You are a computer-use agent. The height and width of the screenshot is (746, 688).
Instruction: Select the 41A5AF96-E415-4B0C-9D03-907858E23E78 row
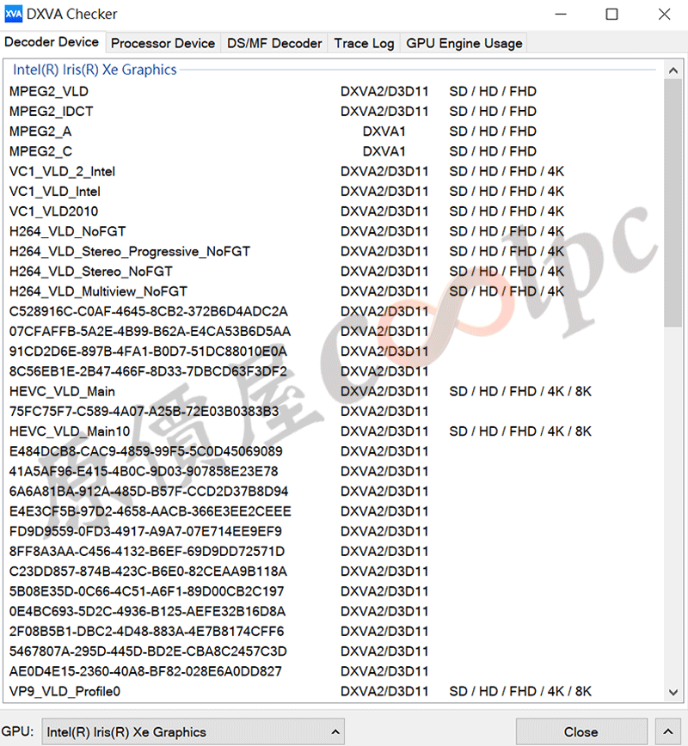[334, 471]
